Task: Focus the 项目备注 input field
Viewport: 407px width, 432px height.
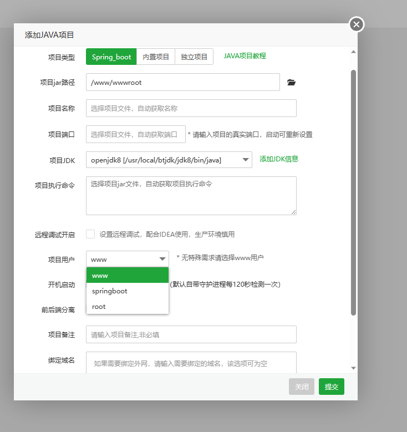Action: click(x=191, y=334)
